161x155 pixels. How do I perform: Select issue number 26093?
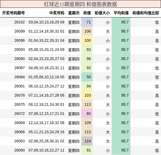(19, 50)
